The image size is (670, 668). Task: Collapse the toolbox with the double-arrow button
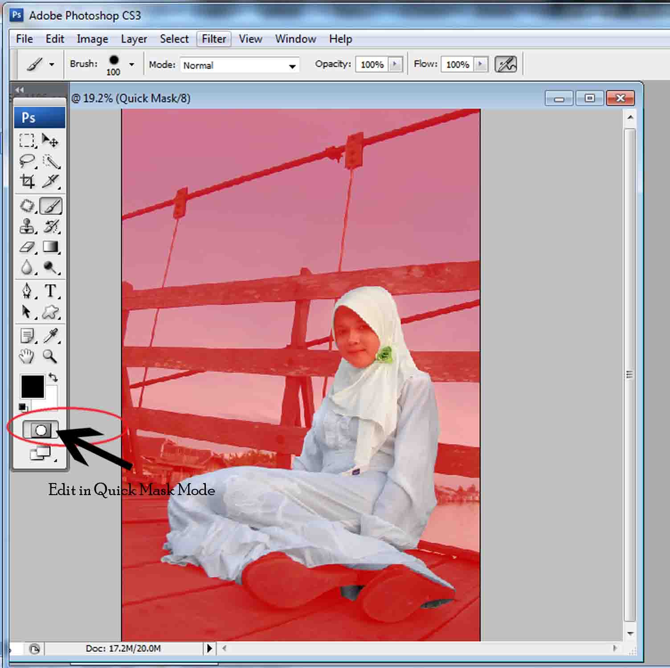point(19,89)
